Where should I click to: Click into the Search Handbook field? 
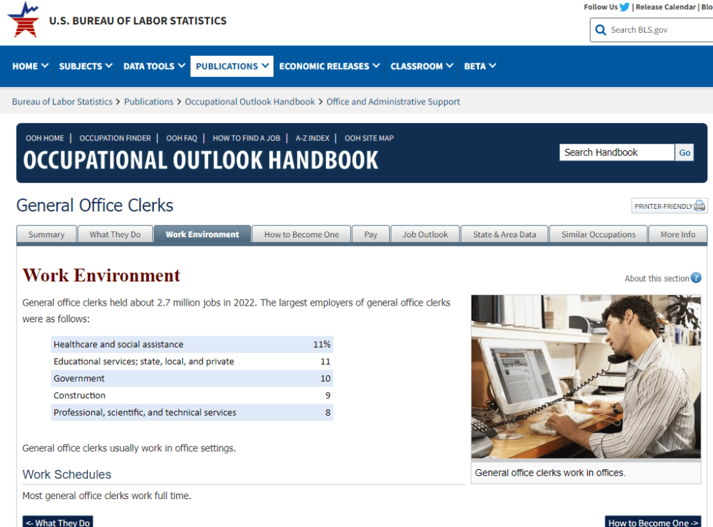(x=616, y=152)
